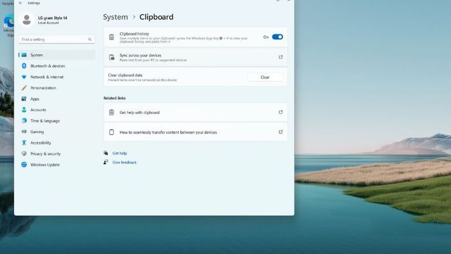This screenshot has height=254, width=451.
Task: Click the Accessibility figure icon
Action: [24, 142]
